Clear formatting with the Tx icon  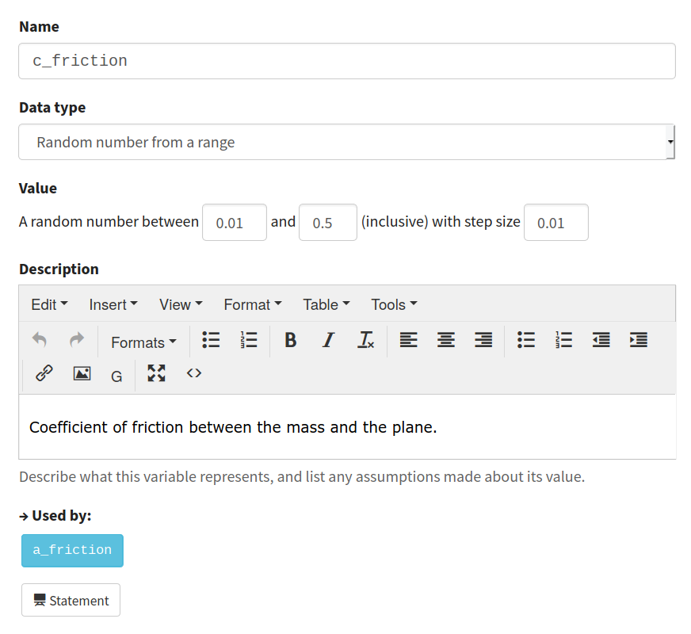coord(366,340)
